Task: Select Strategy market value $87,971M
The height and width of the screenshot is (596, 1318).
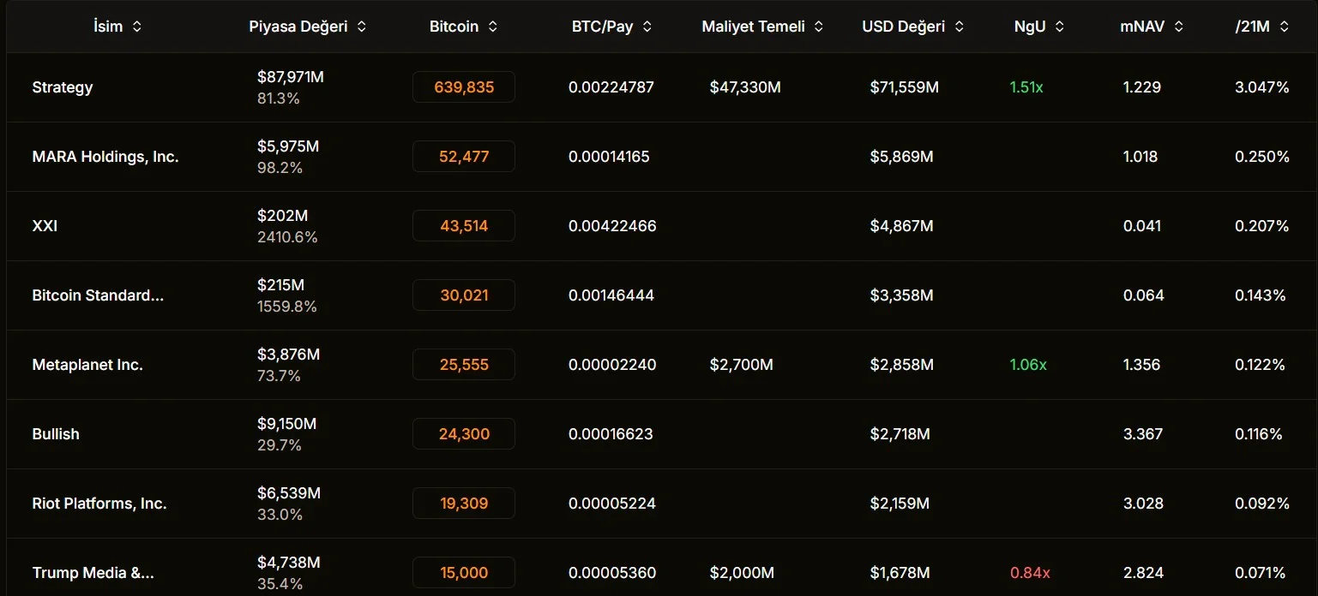Action: 291,77
